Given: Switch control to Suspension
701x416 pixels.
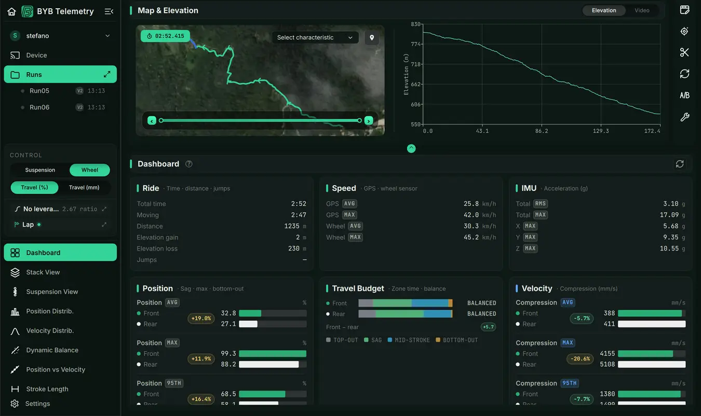Looking at the screenshot, I should (40, 170).
